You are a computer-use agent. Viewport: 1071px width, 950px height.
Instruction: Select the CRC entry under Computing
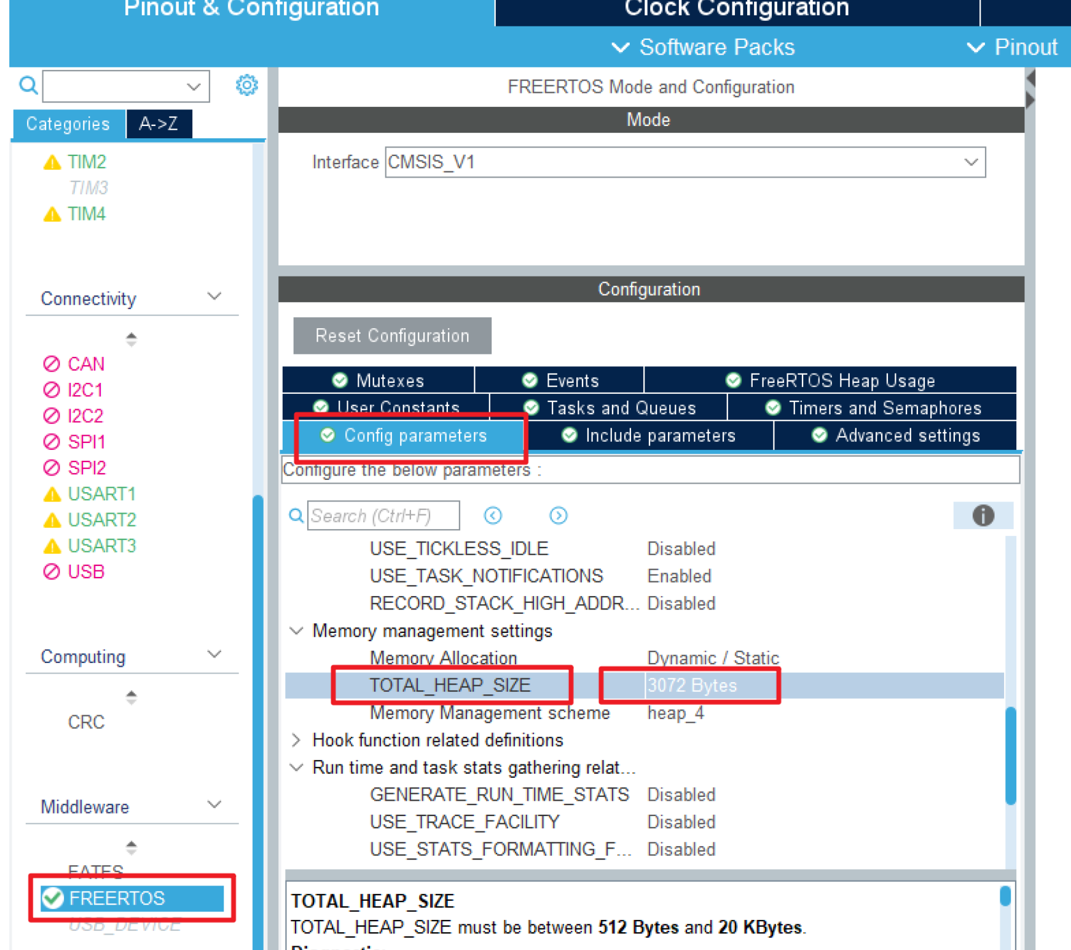pyautogui.click(x=86, y=721)
